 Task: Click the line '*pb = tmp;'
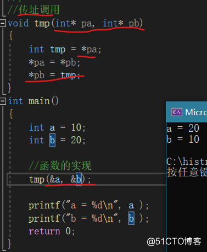54,75
